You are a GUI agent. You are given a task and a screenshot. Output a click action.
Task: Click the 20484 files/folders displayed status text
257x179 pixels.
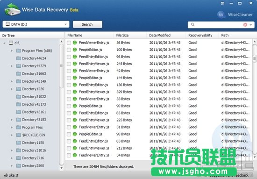(x=104, y=166)
